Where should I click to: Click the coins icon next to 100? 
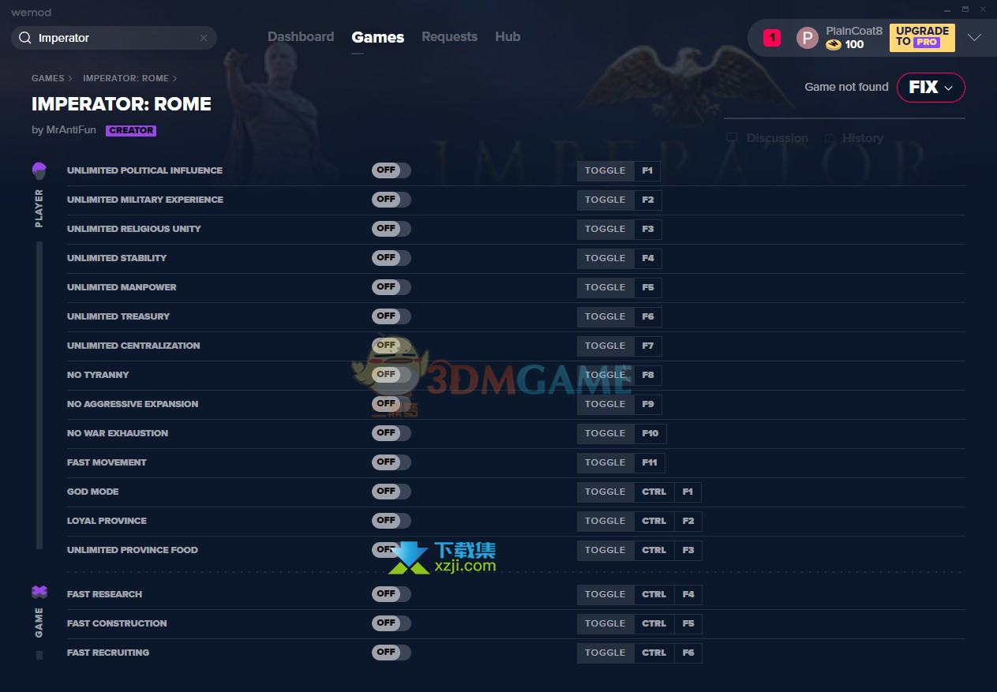coord(834,45)
